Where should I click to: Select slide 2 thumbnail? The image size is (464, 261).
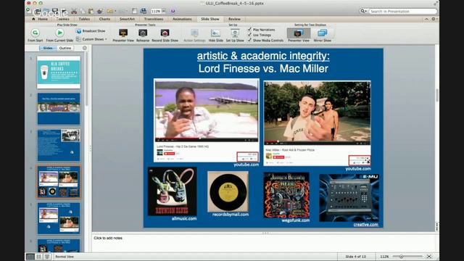tap(59, 109)
